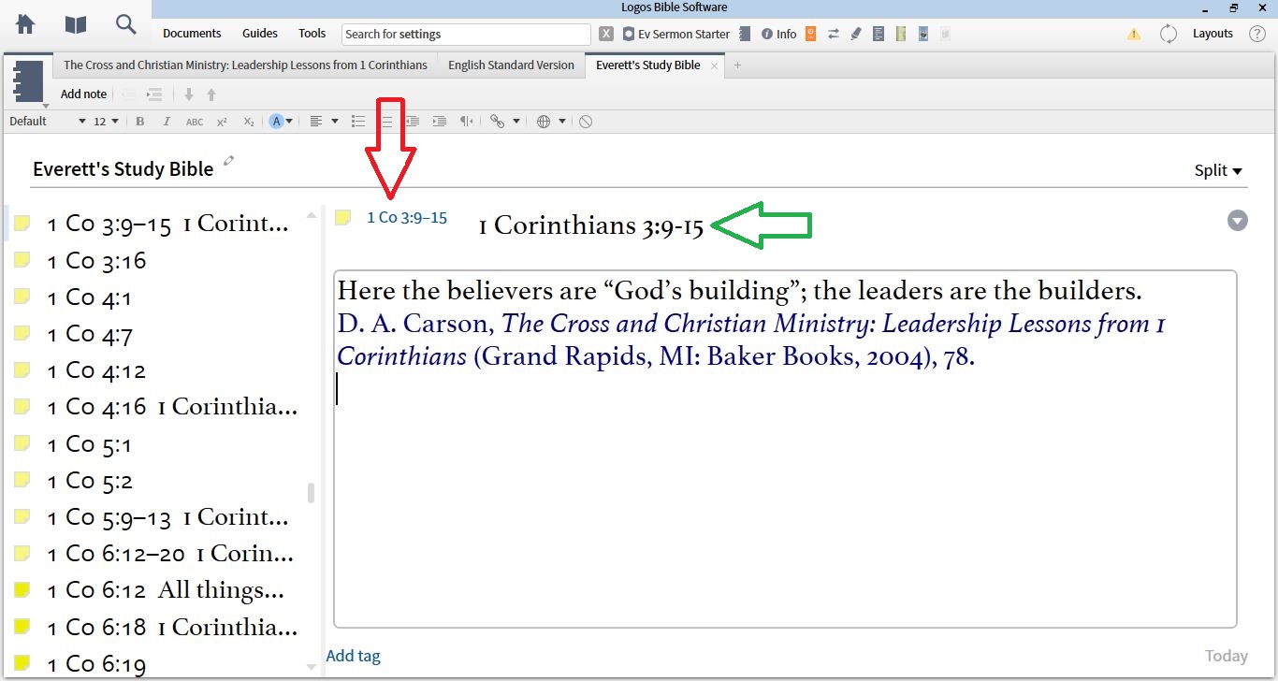Open the notes panel menu icon
The height and width of the screenshot is (681, 1278).
pyautogui.click(x=29, y=82)
